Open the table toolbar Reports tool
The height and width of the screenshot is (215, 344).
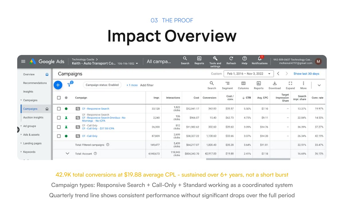pyautogui.click(x=259, y=85)
